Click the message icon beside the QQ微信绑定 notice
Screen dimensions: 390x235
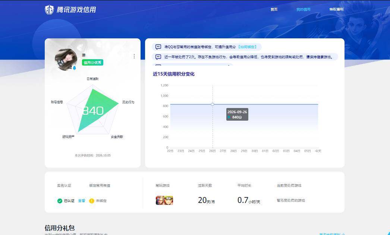[x=158, y=47]
